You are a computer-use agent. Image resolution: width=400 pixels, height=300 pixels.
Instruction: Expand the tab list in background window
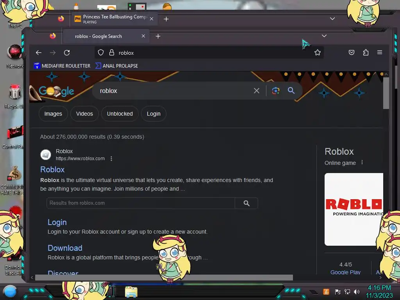[332, 19]
